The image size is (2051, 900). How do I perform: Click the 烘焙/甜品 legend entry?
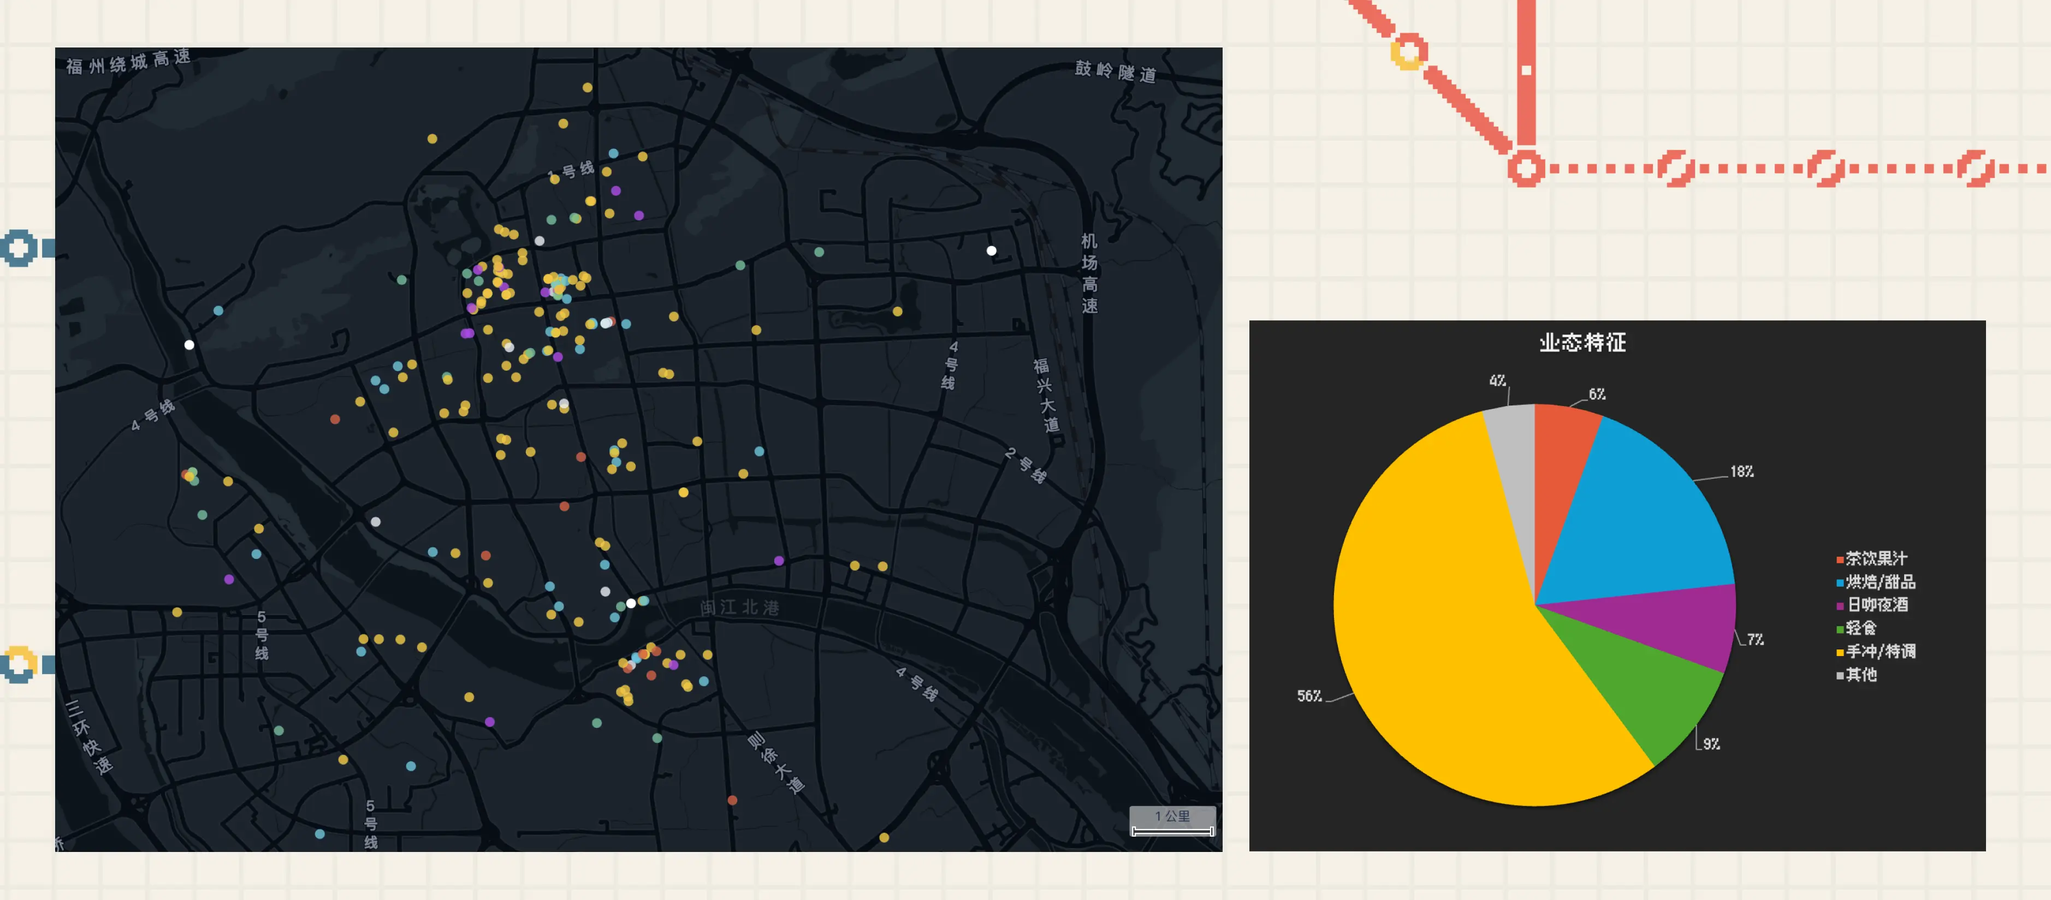1880,582
